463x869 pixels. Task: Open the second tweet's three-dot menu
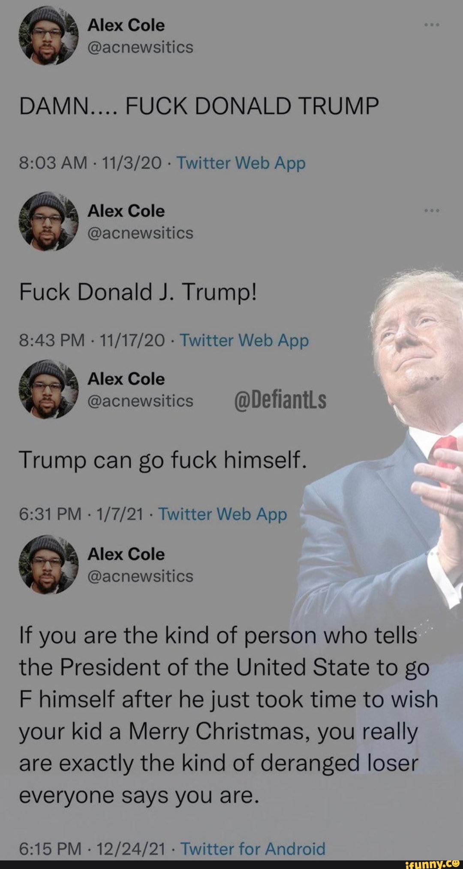(x=431, y=210)
